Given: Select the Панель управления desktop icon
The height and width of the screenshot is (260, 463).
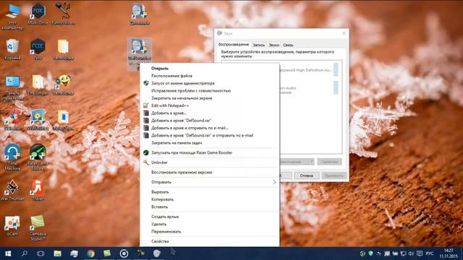Looking at the screenshot, I should [12, 87].
